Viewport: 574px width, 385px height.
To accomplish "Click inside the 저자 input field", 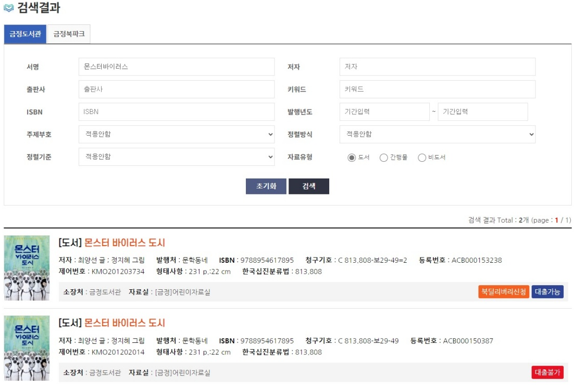I will (438, 67).
